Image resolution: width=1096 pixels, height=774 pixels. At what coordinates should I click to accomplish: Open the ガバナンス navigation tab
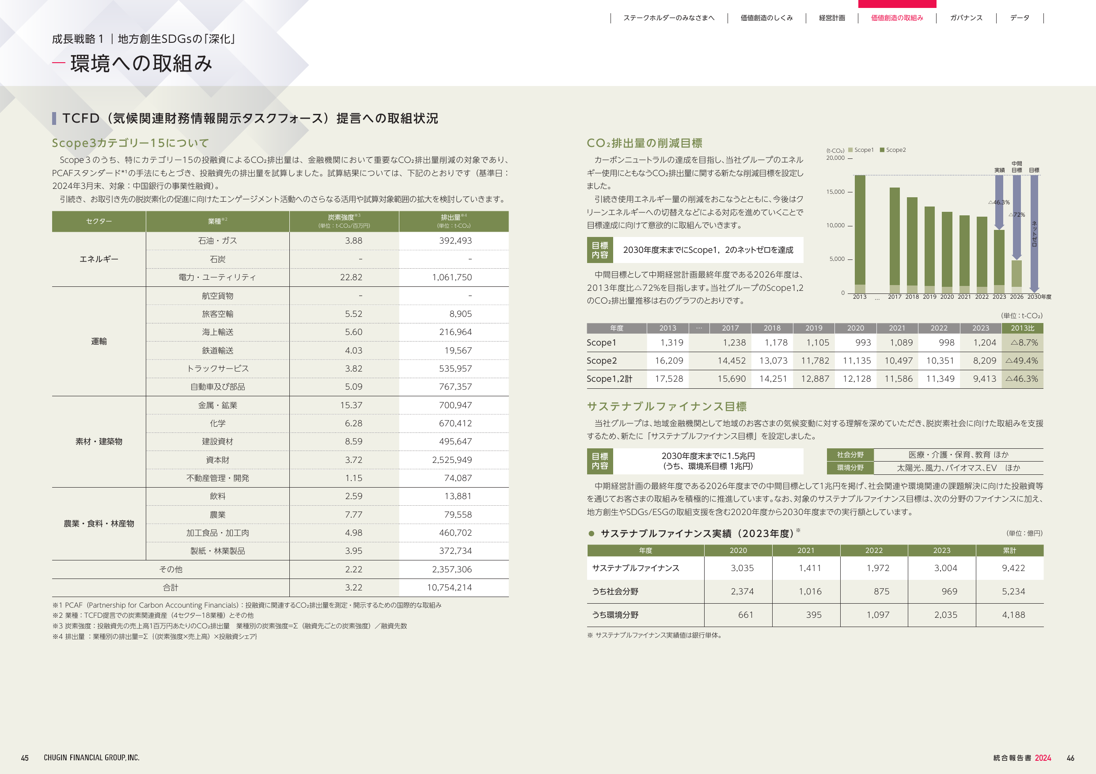966,18
